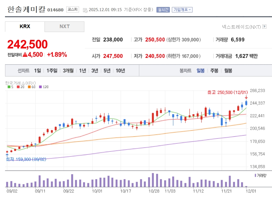Viewport: 272px width, 201px height.
Task: Click the green 5-day moving average swatch
Action: 9,87
